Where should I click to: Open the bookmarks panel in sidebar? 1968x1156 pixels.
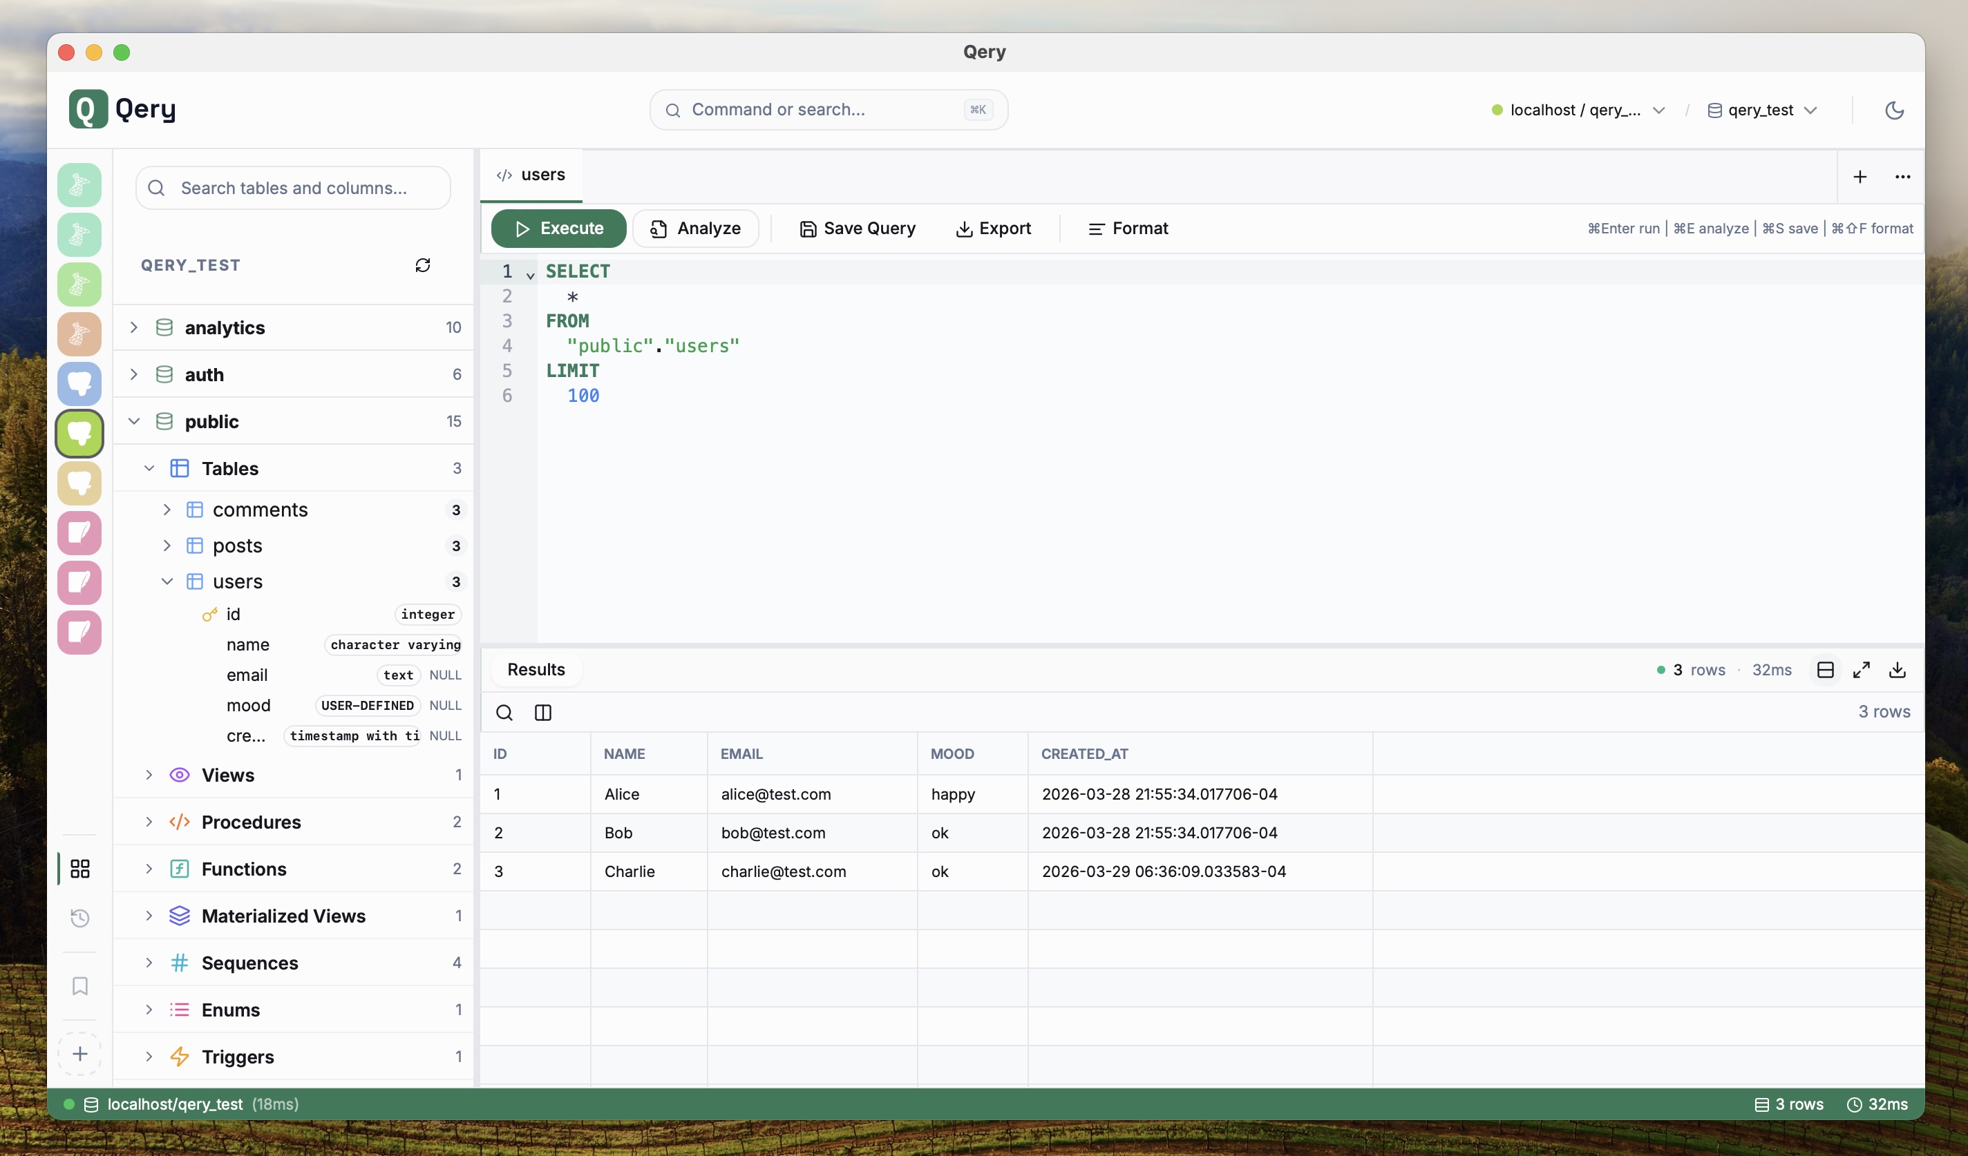(x=79, y=986)
